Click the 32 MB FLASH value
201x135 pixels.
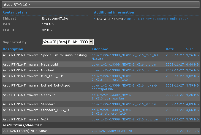click(x=47, y=30)
